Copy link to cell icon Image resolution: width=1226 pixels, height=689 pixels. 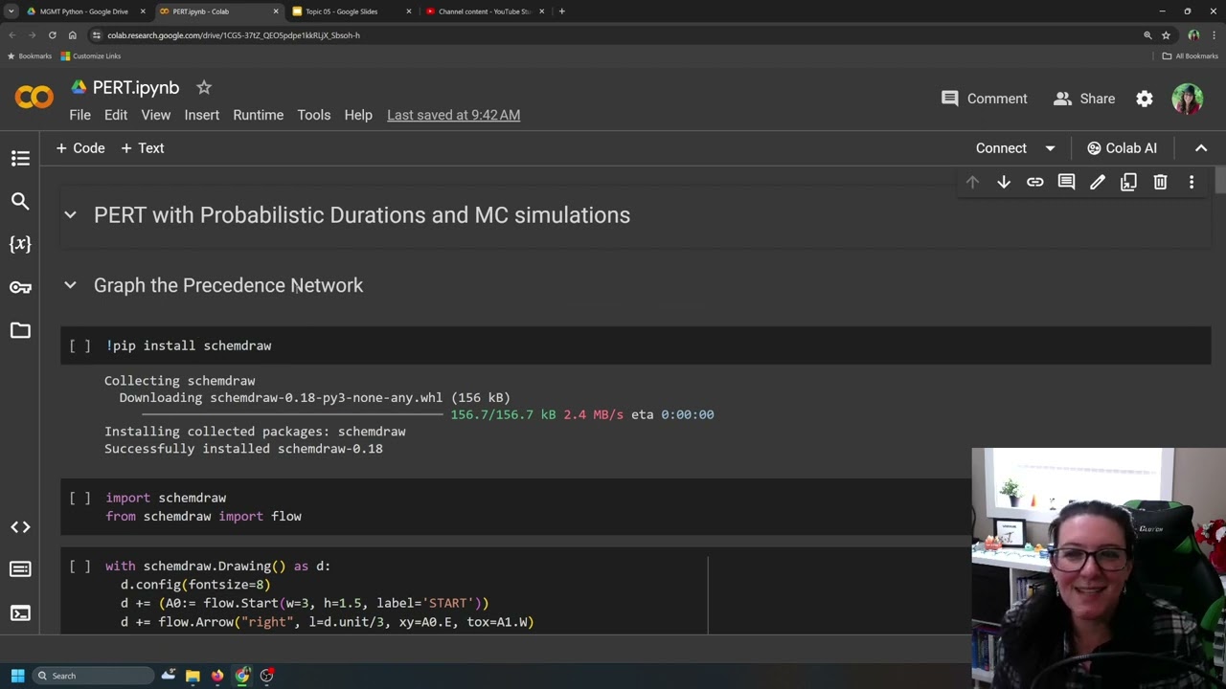[x=1034, y=182]
